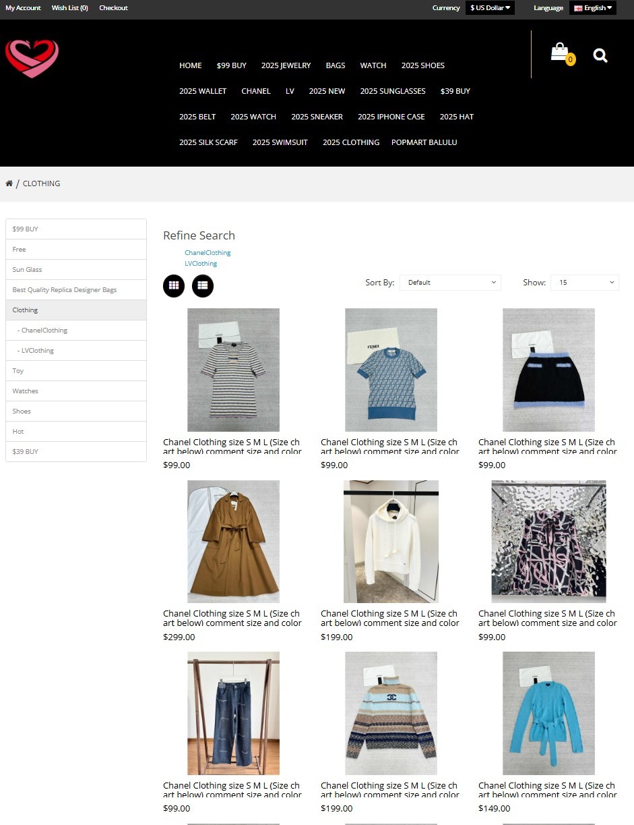
Task: Open the Sort By dropdown
Action: [x=450, y=283]
